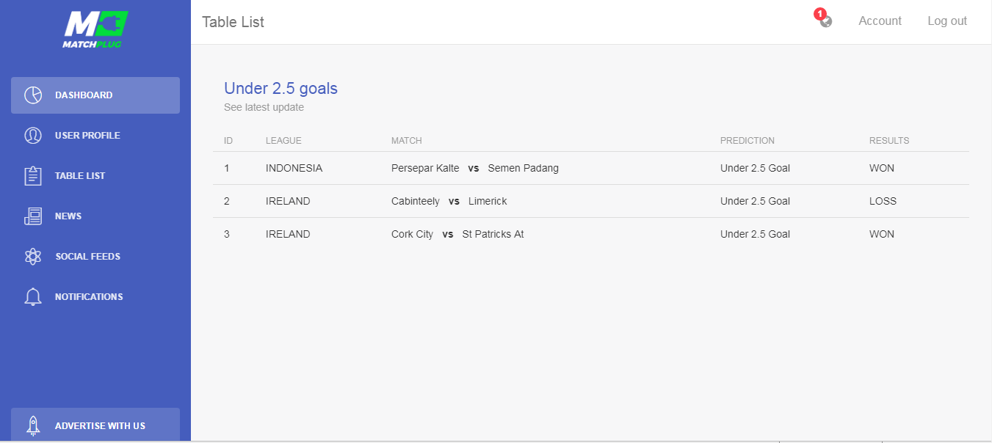The width and height of the screenshot is (992, 443).
Task: Click the Social Feeds atom icon
Action: (x=33, y=257)
